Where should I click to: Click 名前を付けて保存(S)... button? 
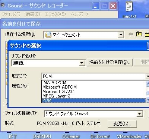point(110,63)
